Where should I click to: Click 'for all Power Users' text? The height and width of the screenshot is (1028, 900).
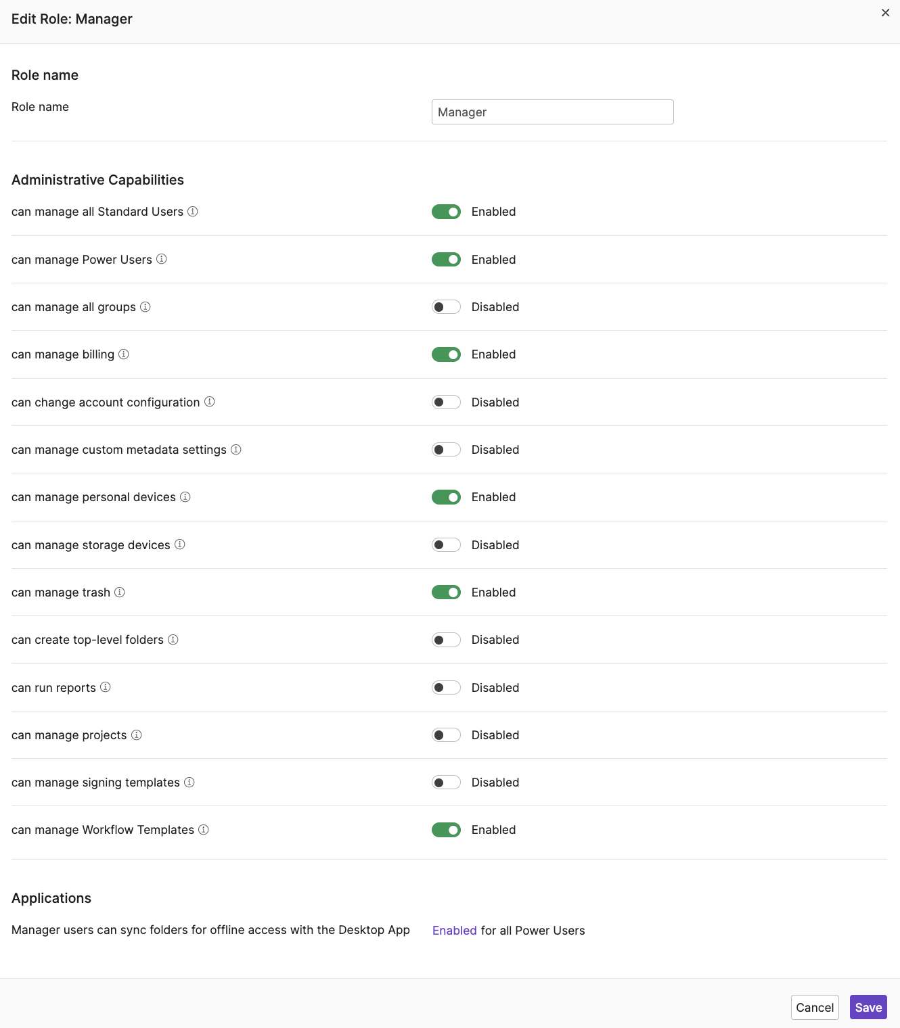(533, 931)
